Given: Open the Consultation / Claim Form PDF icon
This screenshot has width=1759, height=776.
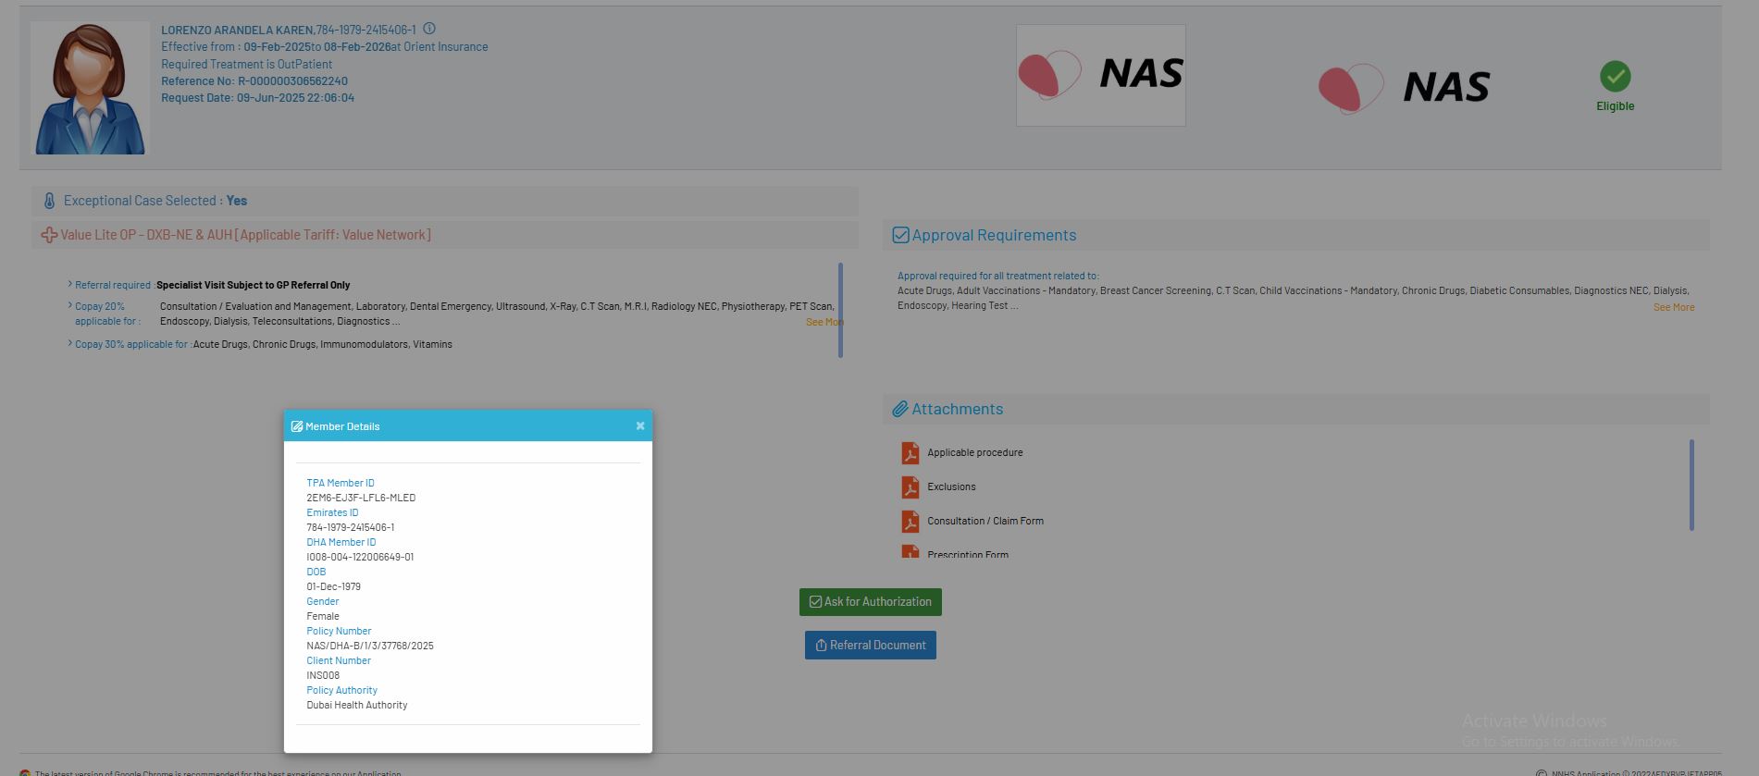Looking at the screenshot, I should [910, 522].
